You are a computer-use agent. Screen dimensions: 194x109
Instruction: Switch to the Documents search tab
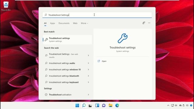pos(64,23)
